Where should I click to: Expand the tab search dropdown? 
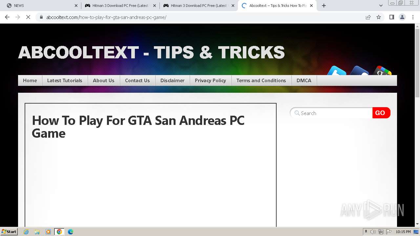pos(381,6)
